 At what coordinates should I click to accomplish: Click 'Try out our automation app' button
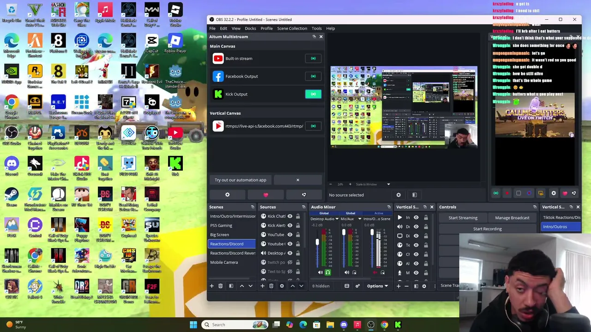tap(240, 180)
